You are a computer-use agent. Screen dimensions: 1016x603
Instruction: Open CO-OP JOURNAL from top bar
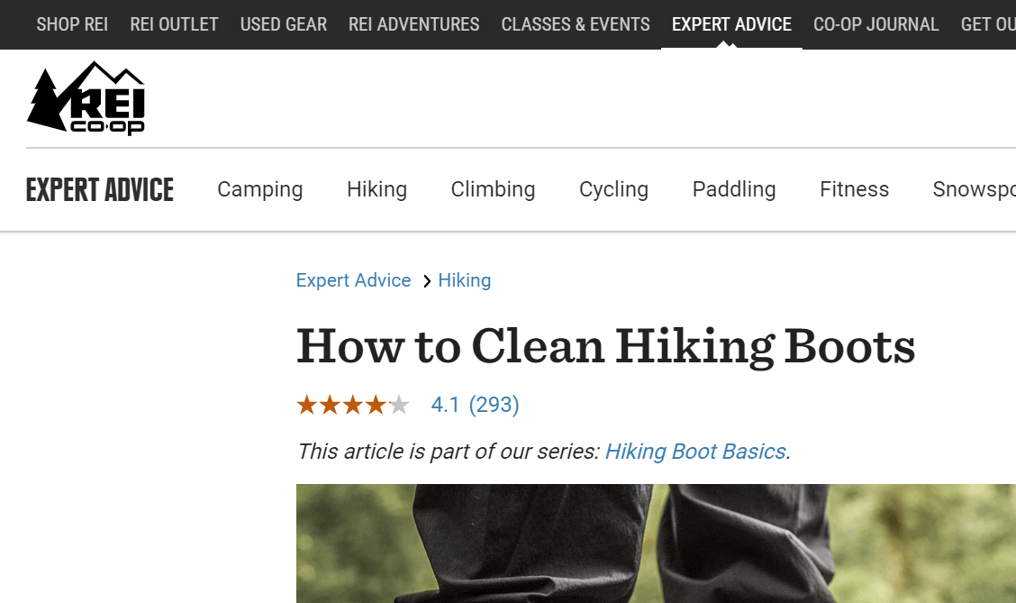tap(876, 24)
